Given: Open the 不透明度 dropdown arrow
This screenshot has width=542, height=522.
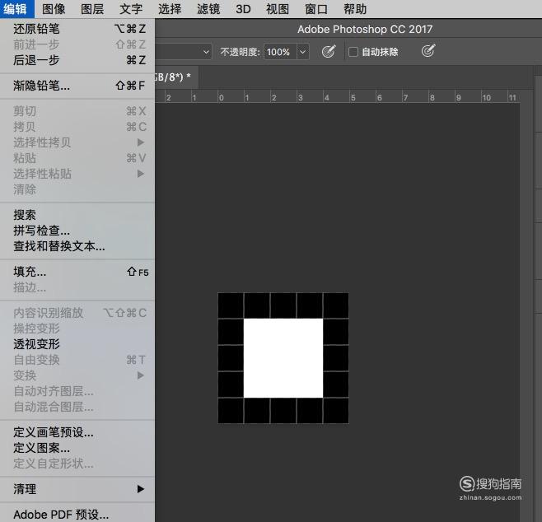Looking at the screenshot, I should click(x=302, y=52).
